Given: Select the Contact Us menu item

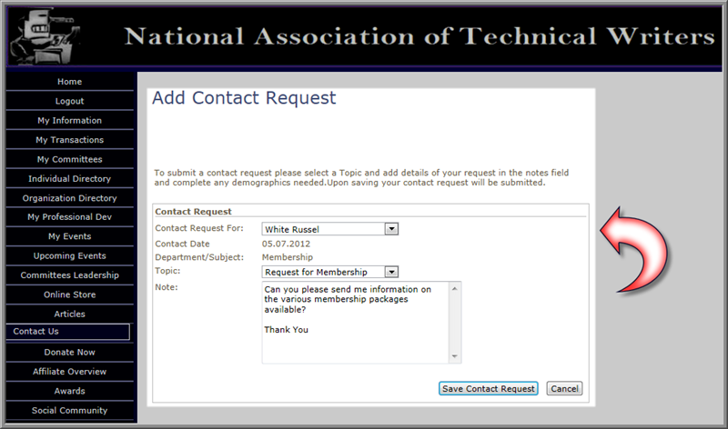Looking at the screenshot, I should point(67,332).
